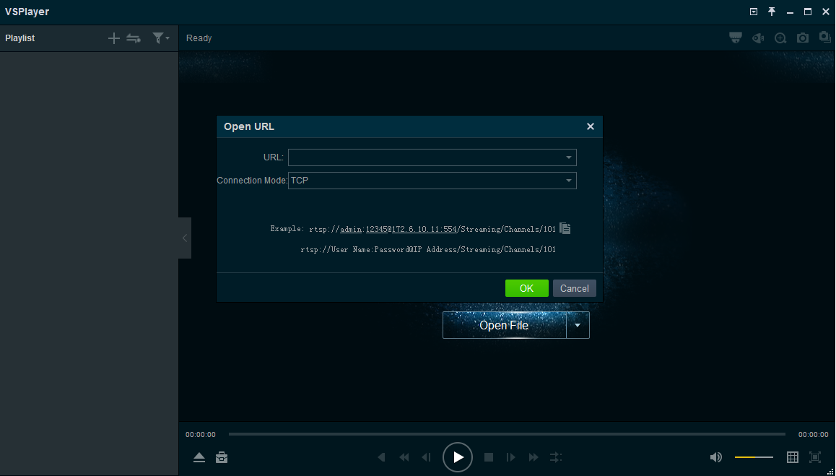Expand the Open File arrow menu

click(x=578, y=326)
